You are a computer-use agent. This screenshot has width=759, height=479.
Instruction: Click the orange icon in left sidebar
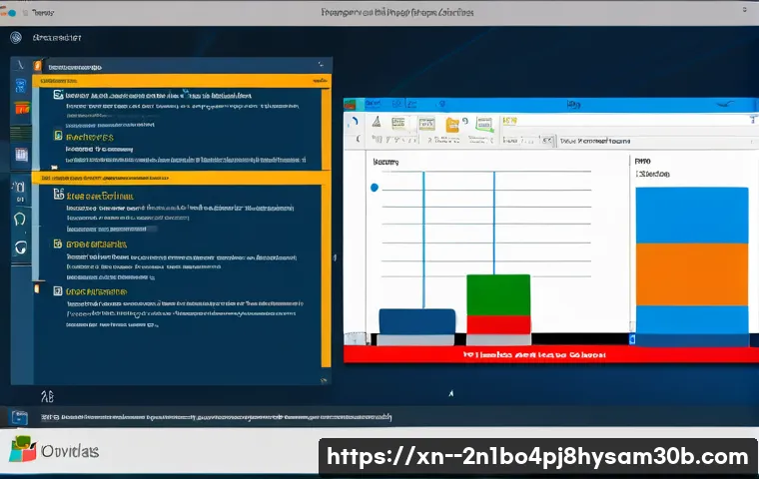pyautogui.click(x=21, y=108)
